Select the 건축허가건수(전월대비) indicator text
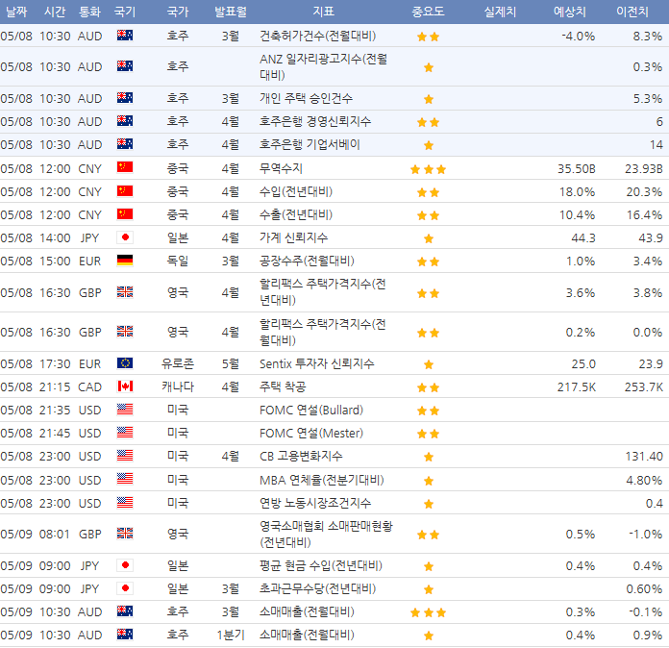The width and height of the screenshot is (669, 648). 318,36
